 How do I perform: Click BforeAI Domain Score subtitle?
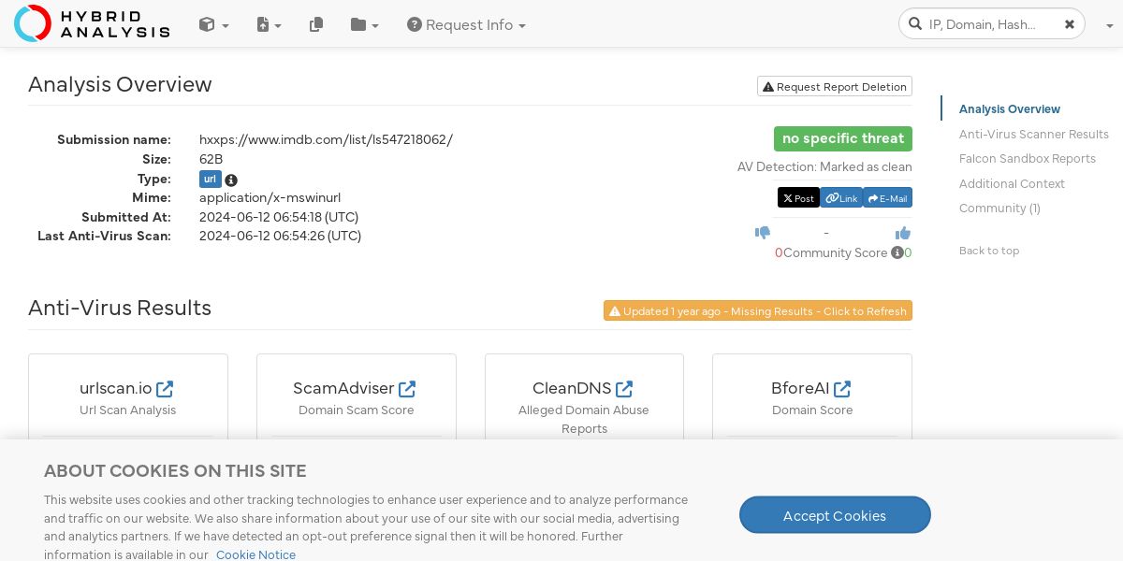(812, 410)
